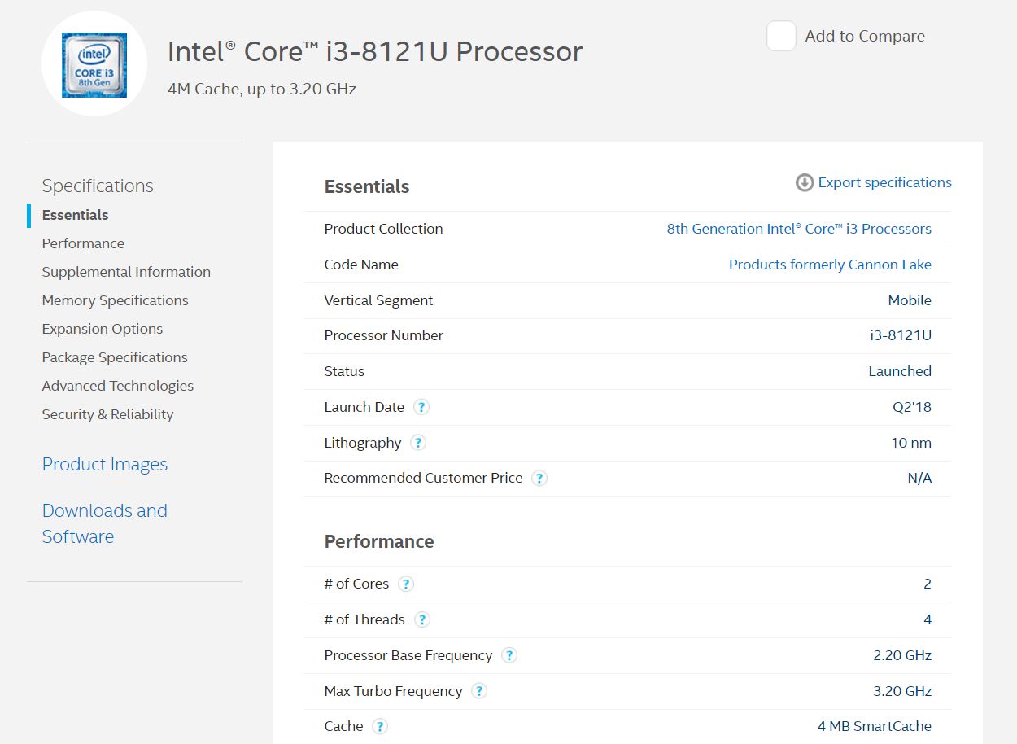1017x744 pixels.
Task: Click Max Turbo Frequency help icon
Action: (x=479, y=691)
